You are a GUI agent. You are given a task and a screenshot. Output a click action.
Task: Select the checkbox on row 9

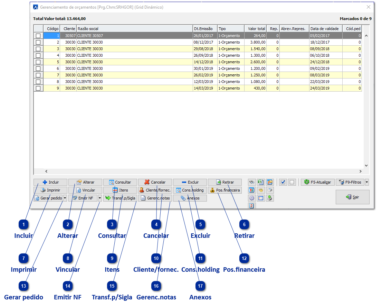(38, 88)
